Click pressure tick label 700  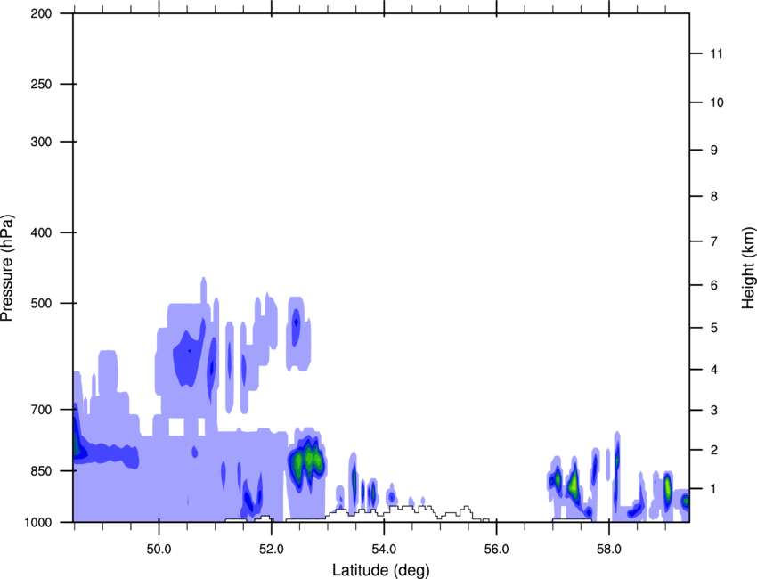41,410
